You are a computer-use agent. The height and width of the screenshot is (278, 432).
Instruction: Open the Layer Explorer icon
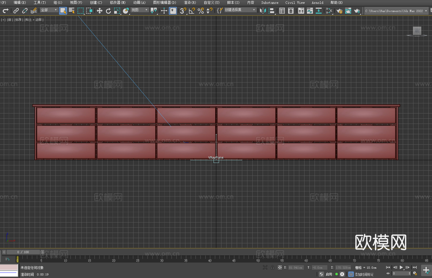tap(291, 11)
